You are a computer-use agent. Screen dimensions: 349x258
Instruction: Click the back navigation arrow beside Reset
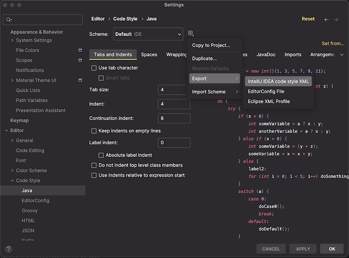326,19
